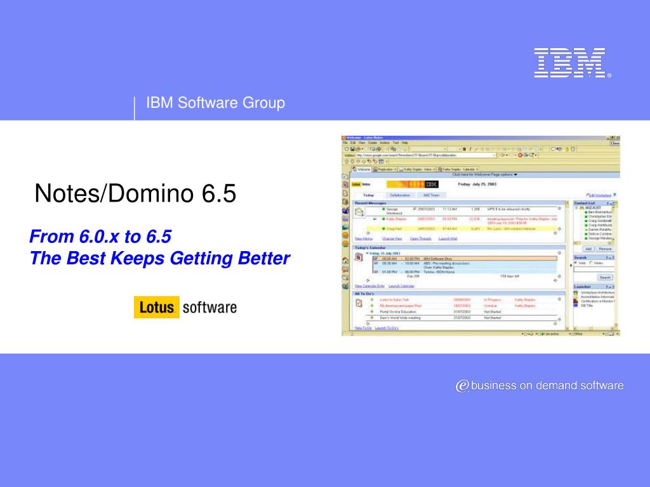Click the Print toolbar icon
This screenshot has height=487, width=650.
pos(359,149)
